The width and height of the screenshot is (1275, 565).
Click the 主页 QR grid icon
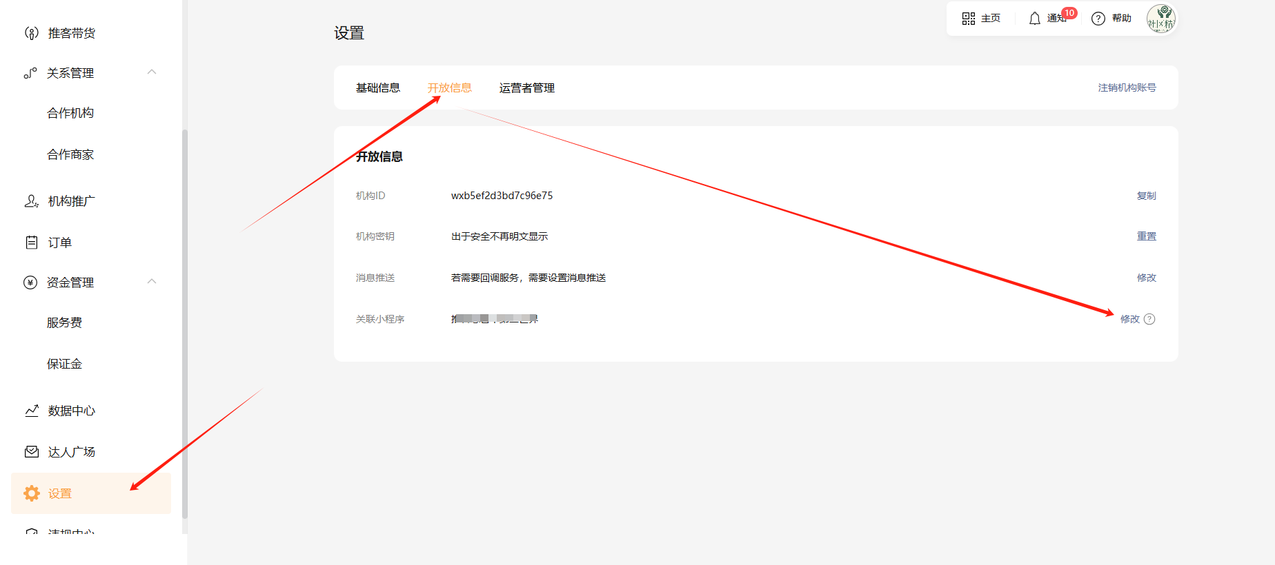click(x=969, y=19)
